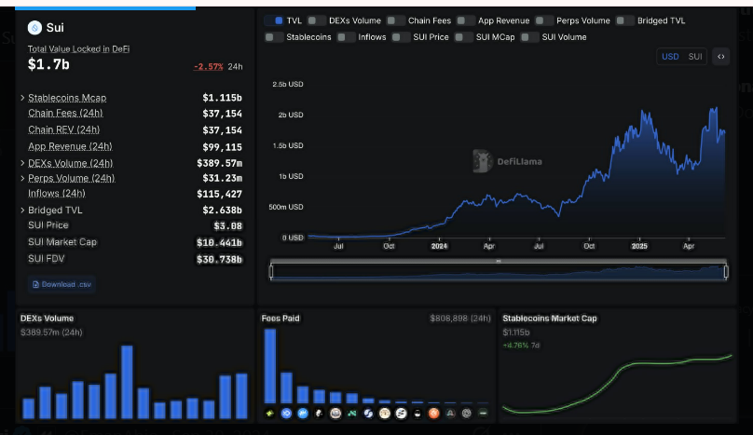Click the Download .csv button
The width and height of the screenshot is (753, 435).
62,285
